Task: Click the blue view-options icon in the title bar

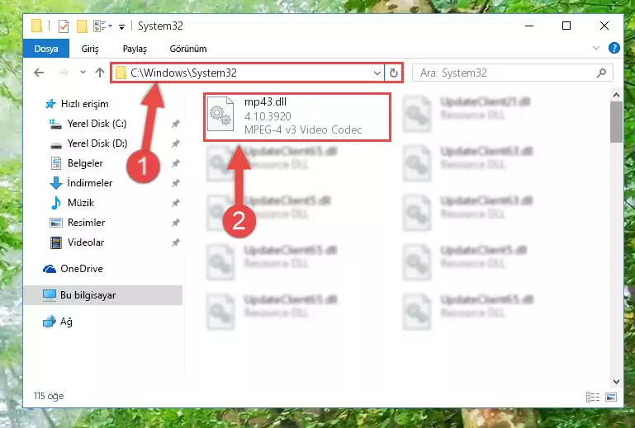Action: click(102, 26)
